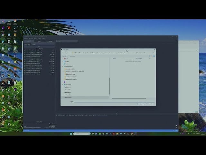The height and width of the screenshot is (155, 206).
Task: Open Google Chrome from the taskbar
Action: click(x=132, y=134)
